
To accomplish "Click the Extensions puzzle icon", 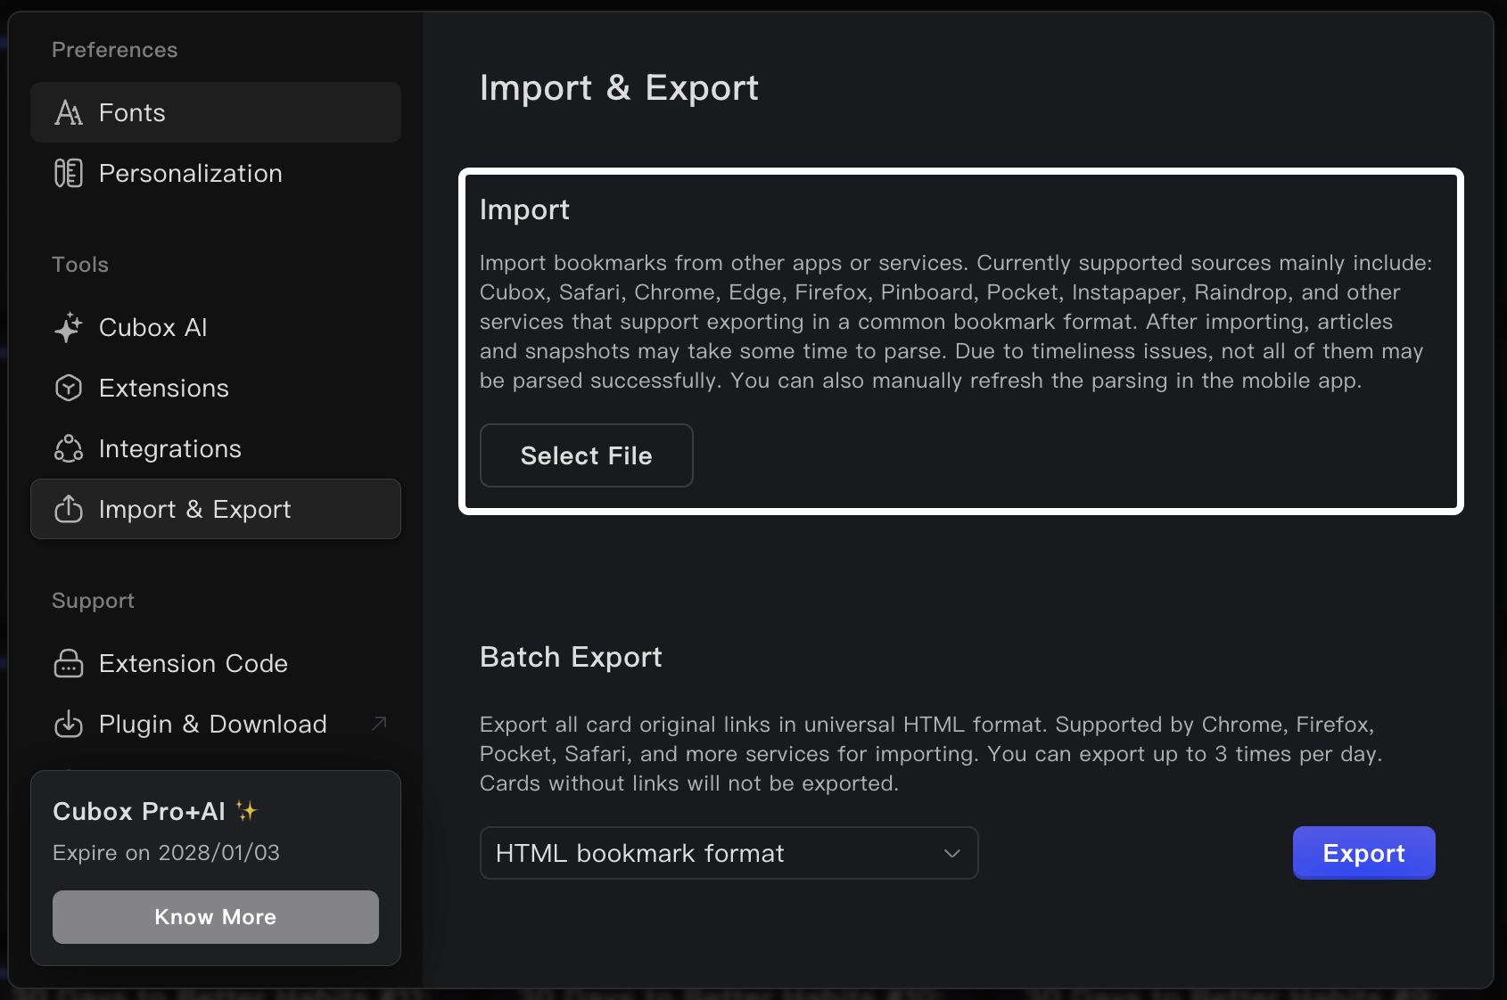I will 68,388.
